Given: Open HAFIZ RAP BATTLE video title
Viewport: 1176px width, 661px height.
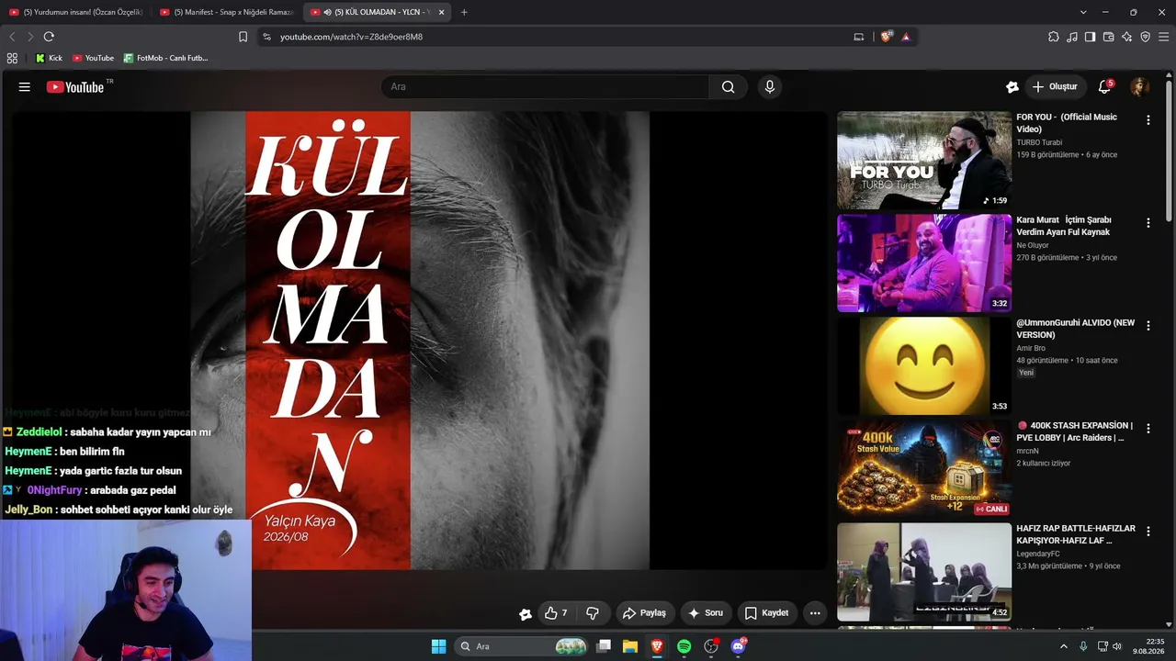Looking at the screenshot, I should click(1076, 534).
